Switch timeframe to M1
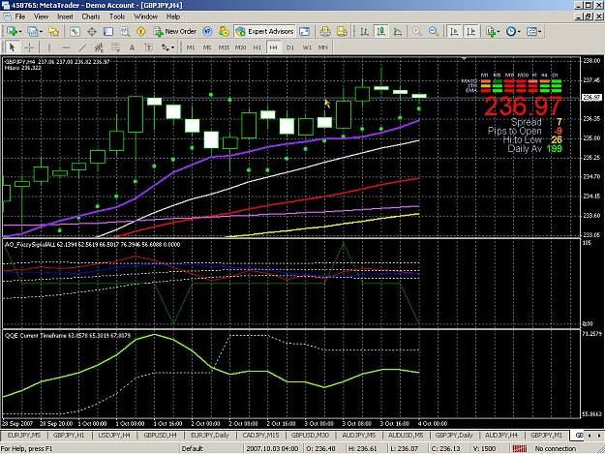The width and height of the screenshot is (605, 454). [191, 47]
